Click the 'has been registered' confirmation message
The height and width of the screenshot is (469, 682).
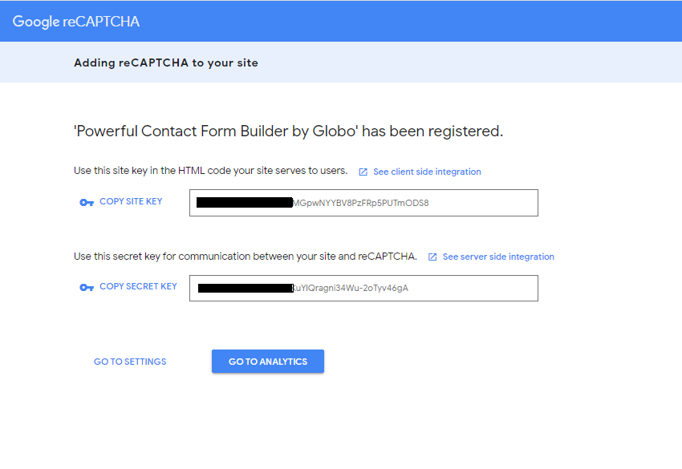point(288,131)
